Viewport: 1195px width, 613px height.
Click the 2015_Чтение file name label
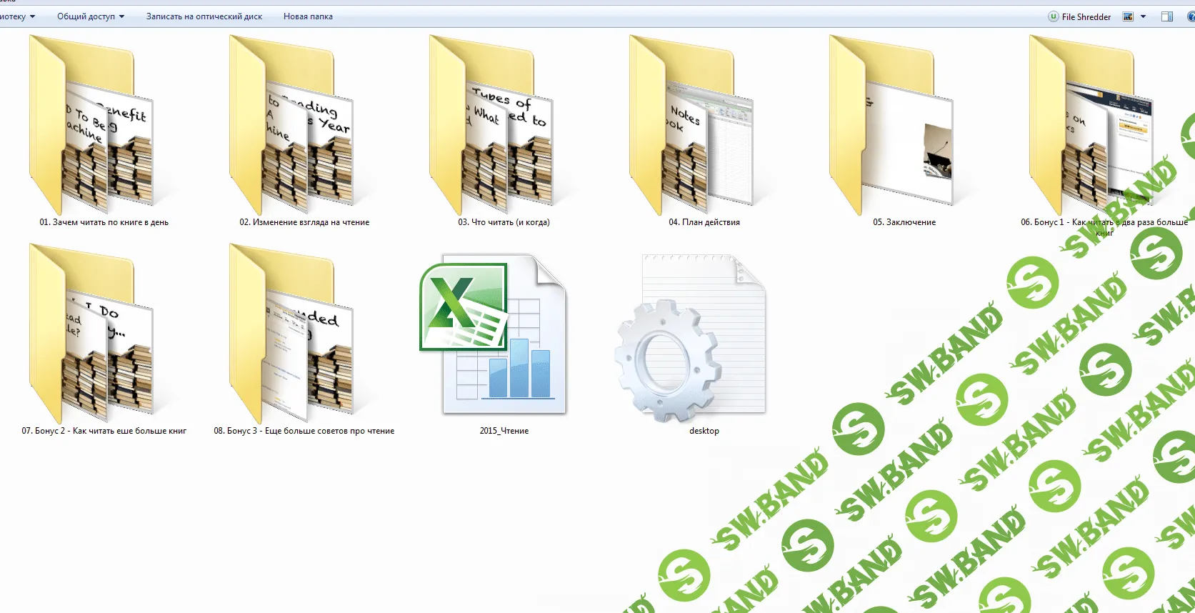click(504, 431)
